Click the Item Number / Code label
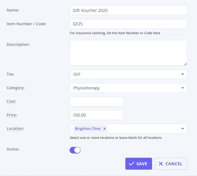Viewport: 197px width, 176px height. tap(26, 24)
